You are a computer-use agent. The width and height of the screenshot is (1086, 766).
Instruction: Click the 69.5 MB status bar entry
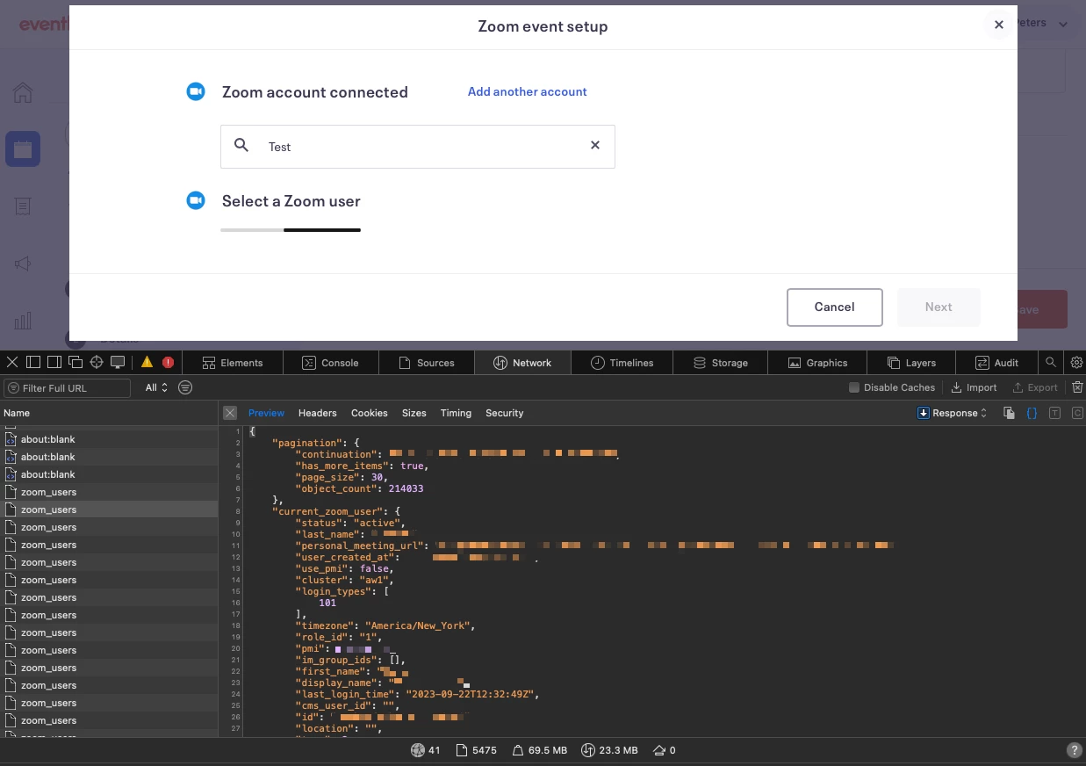click(x=538, y=750)
